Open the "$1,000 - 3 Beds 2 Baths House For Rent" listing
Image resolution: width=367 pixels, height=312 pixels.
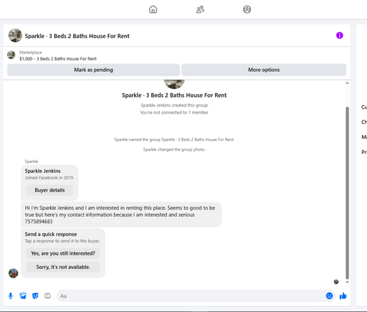(58, 59)
